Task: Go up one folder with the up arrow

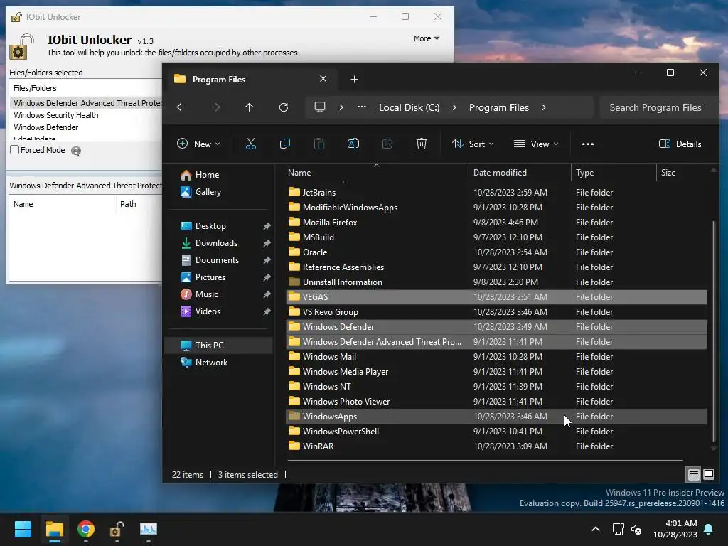Action: 250,107
